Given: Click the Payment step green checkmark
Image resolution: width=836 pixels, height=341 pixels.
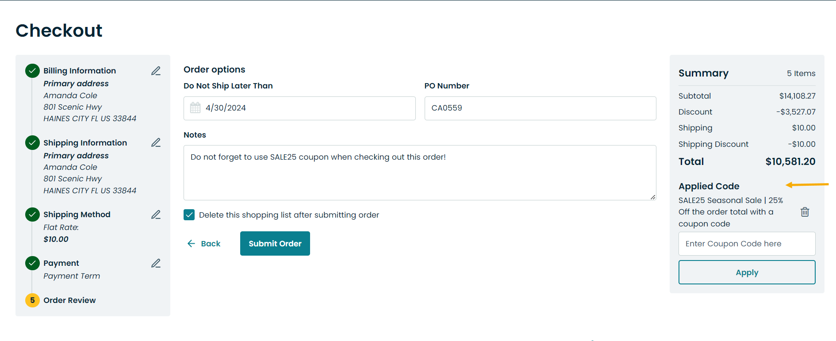Looking at the screenshot, I should click(32, 263).
